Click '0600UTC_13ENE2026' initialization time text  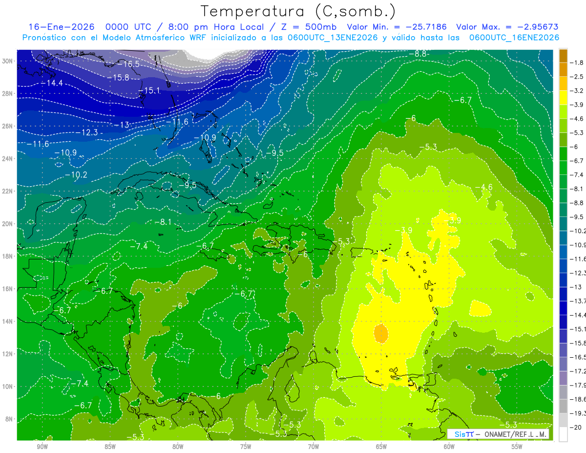pyautogui.click(x=334, y=38)
